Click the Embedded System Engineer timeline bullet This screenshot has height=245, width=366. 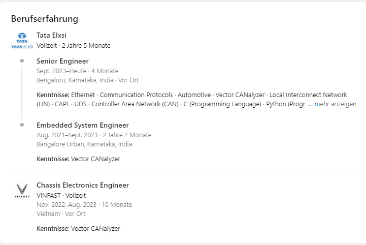22,125
